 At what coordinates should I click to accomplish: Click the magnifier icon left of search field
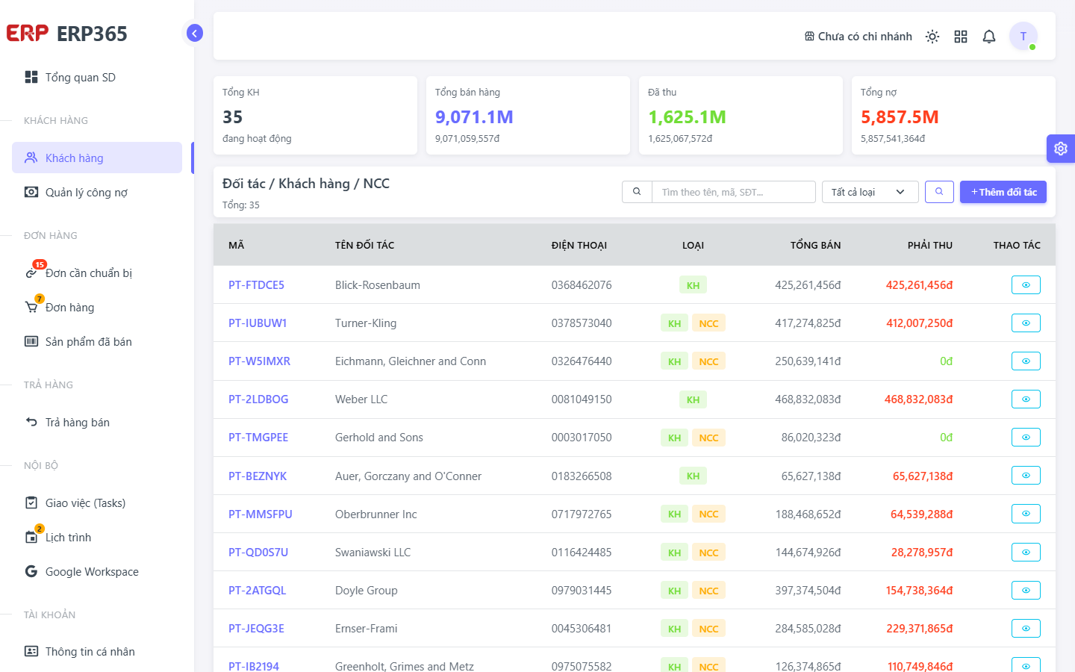click(x=637, y=192)
